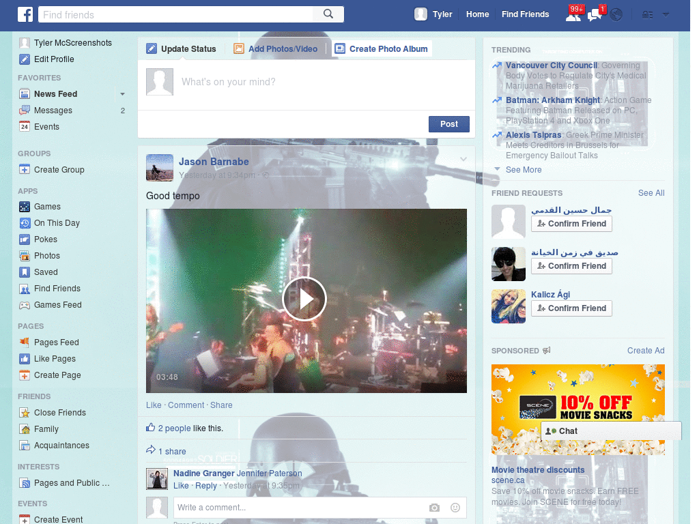Click the Create Ad link

[646, 351]
